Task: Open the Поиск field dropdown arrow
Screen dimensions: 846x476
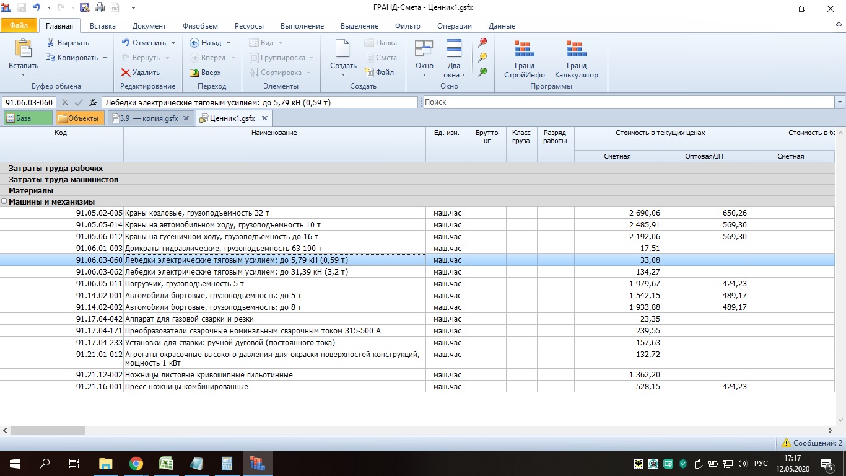Action: coord(840,102)
